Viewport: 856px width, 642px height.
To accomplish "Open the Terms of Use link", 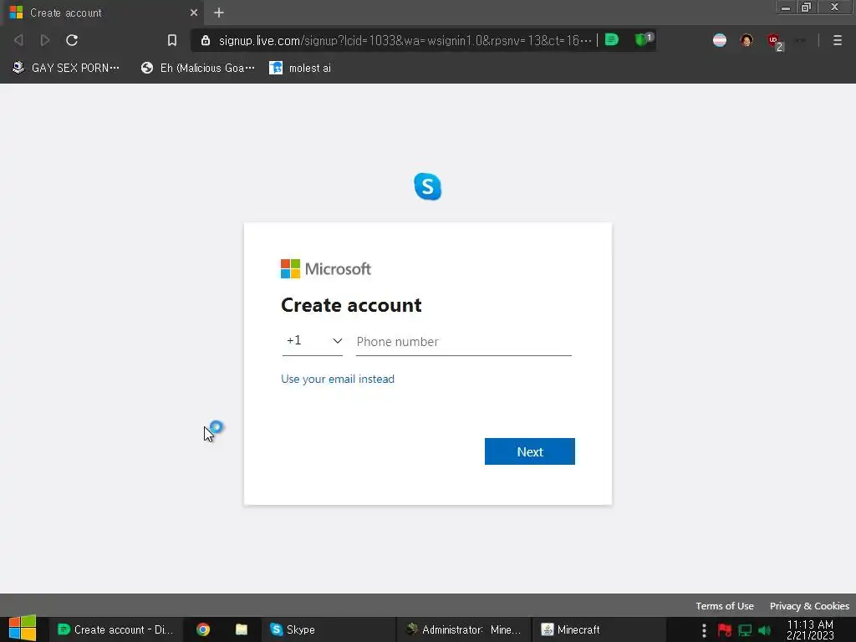I will pos(725,606).
